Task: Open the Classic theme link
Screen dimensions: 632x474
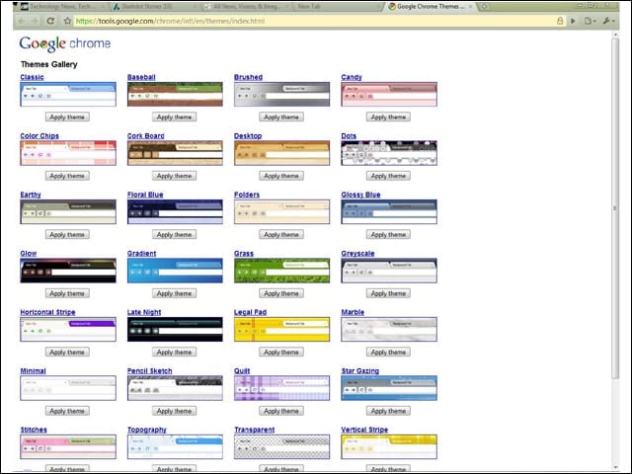Action: tap(32, 77)
